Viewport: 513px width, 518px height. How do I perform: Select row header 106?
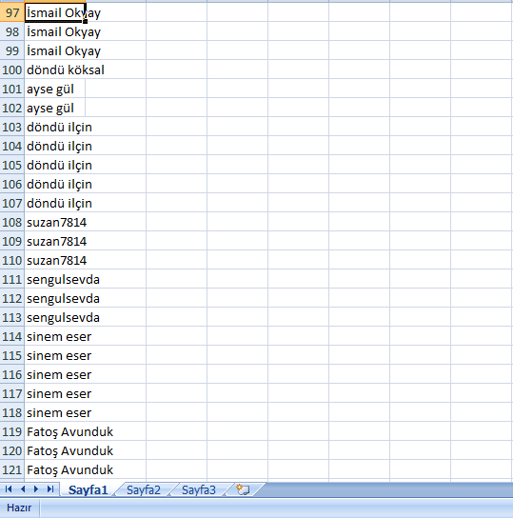(12, 184)
